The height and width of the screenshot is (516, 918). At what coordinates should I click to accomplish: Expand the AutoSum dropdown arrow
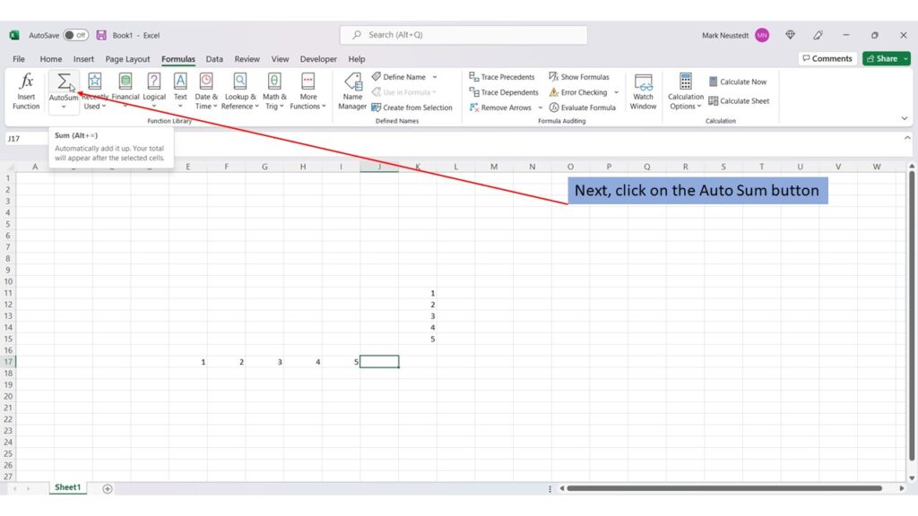pos(64,107)
